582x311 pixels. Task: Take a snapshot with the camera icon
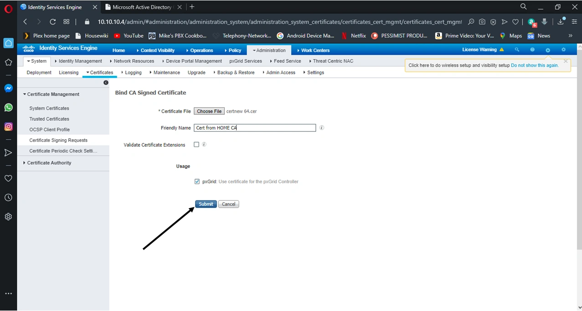point(482,21)
